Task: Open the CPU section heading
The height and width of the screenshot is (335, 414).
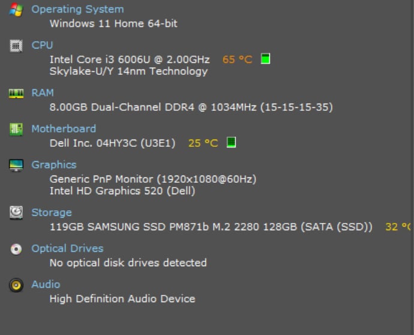Action: (x=42, y=45)
